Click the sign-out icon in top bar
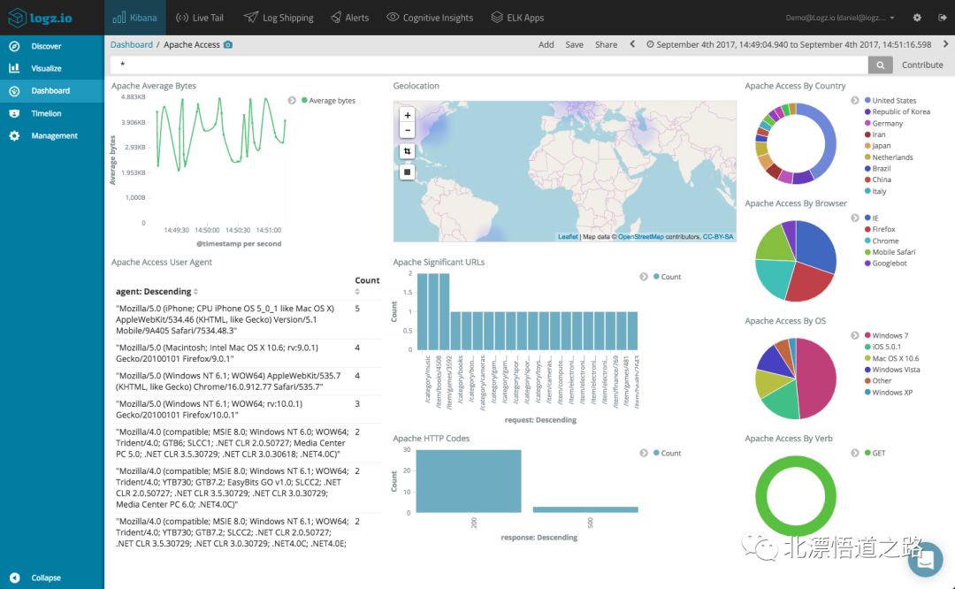Image resolution: width=955 pixels, height=589 pixels. click(x=943, y=18)
